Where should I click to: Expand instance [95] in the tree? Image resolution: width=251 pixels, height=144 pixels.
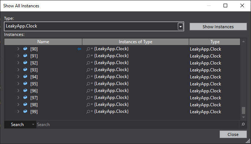click(18, 84)
